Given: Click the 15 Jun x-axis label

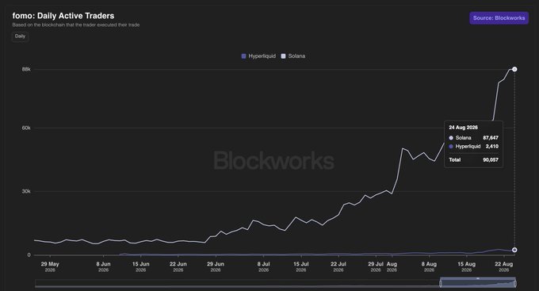Looking at the screenshot, I should point(140,266).
